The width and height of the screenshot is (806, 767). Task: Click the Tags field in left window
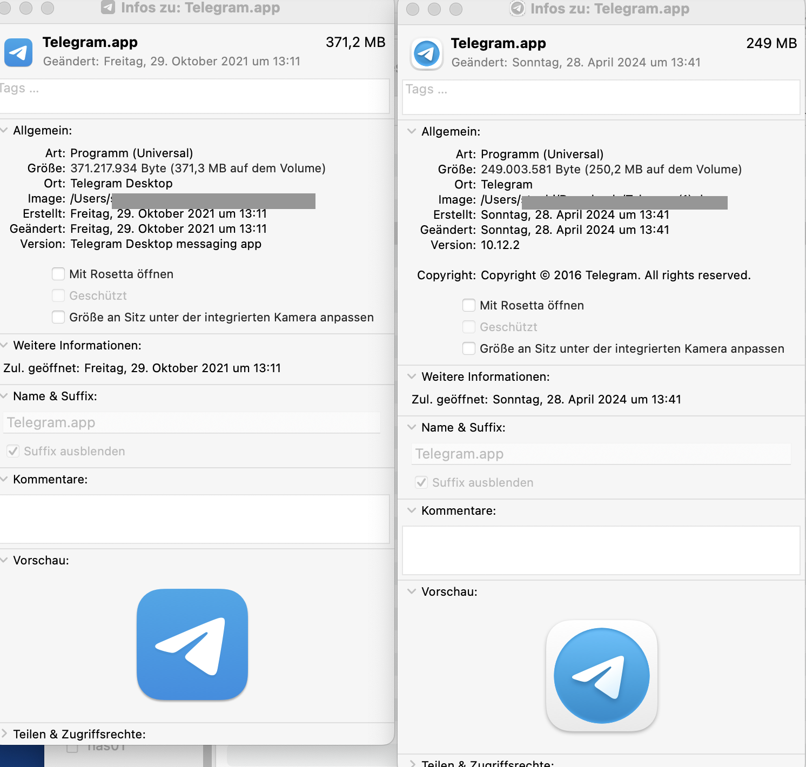point(194,96)
